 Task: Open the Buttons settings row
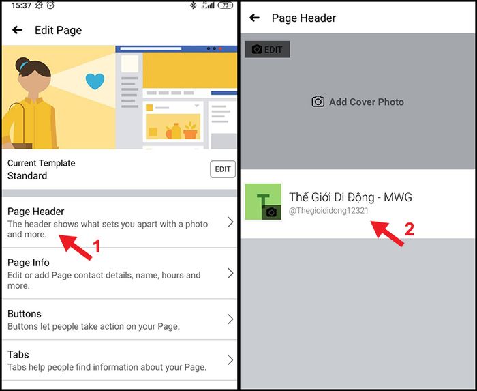click(x=119, y=319)
